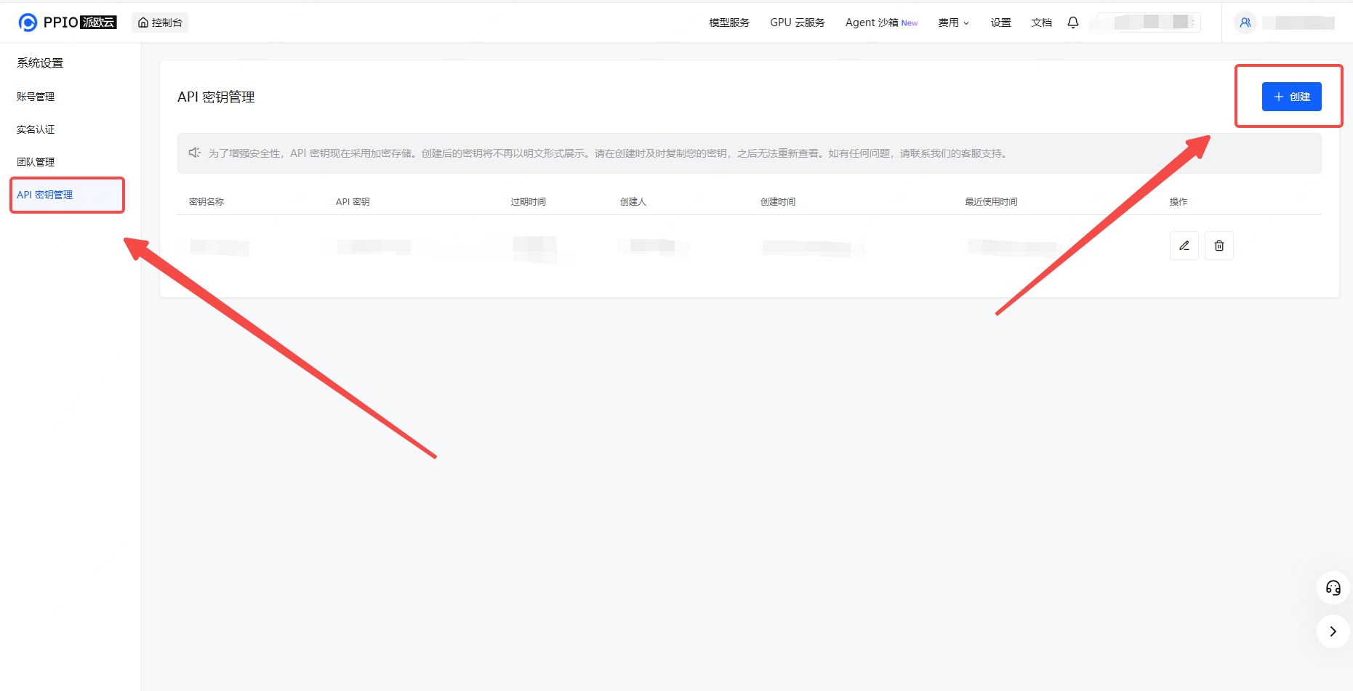
Task: Open 设置 in top navigation
Action: (x=1000, y=23)
